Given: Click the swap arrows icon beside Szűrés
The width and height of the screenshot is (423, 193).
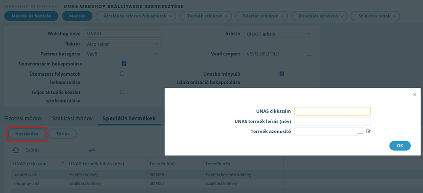Looking at the screenshot, I should (x=92, y=150).
